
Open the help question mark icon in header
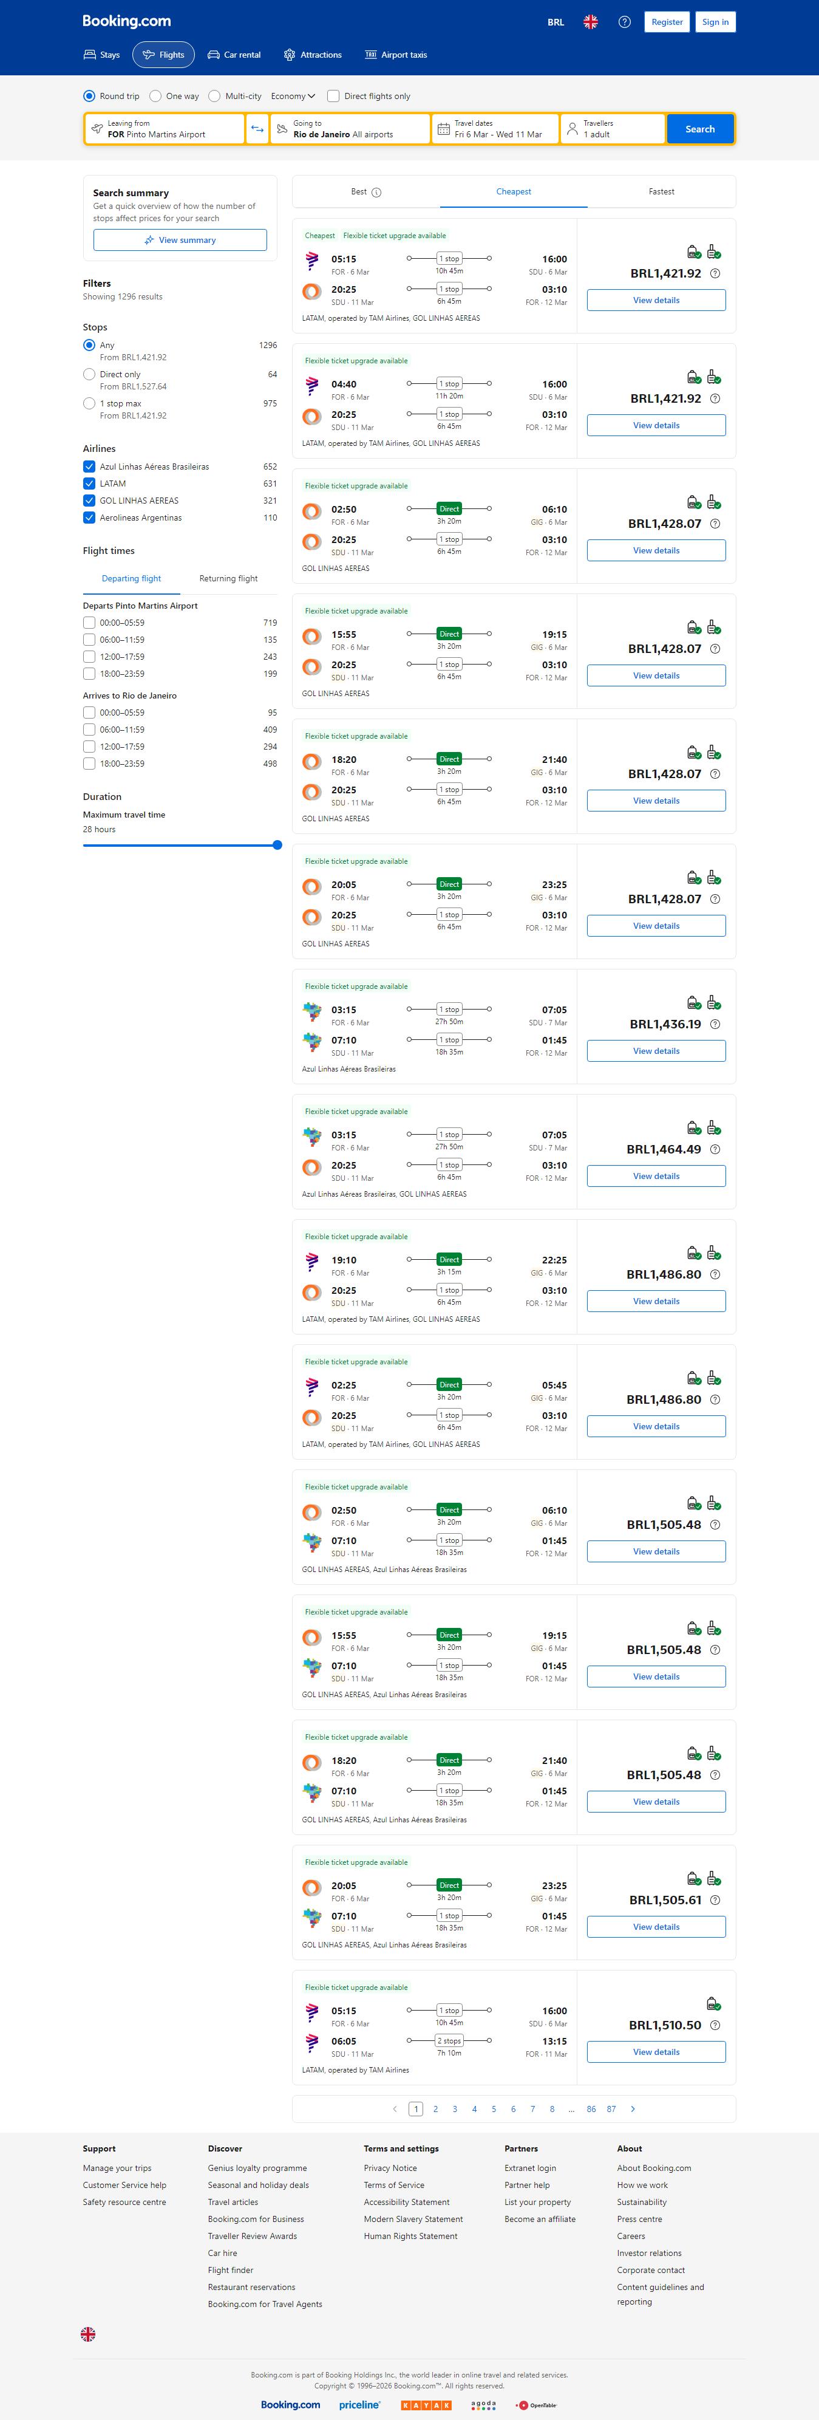[624, 22]
